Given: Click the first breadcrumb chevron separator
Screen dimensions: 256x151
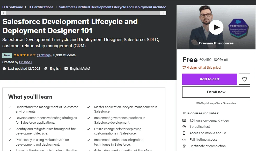Looking at the screenshot, I should coord(26,7).
